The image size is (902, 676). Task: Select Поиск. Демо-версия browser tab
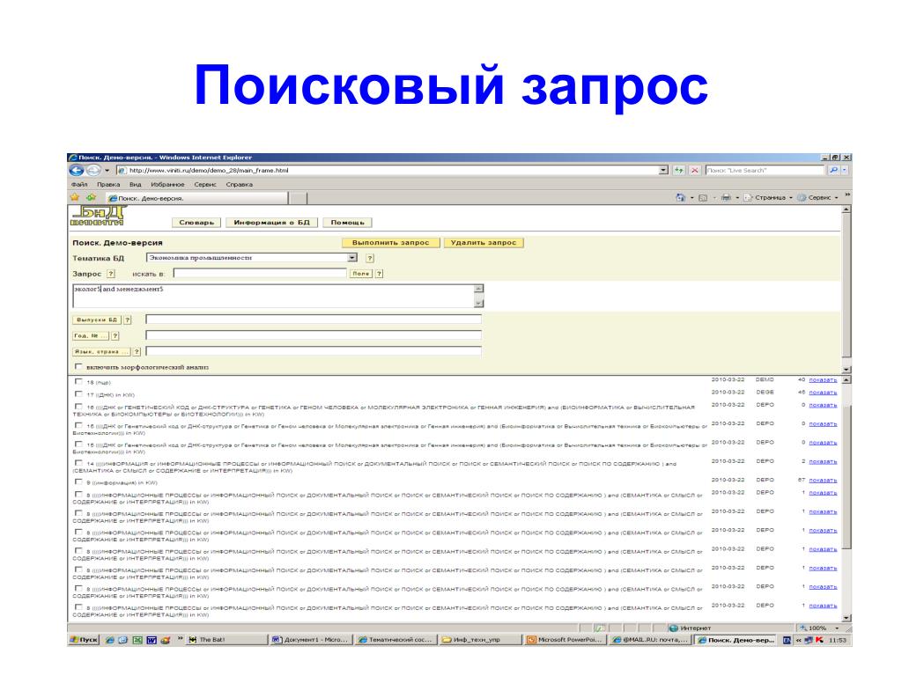click(196, 198)
